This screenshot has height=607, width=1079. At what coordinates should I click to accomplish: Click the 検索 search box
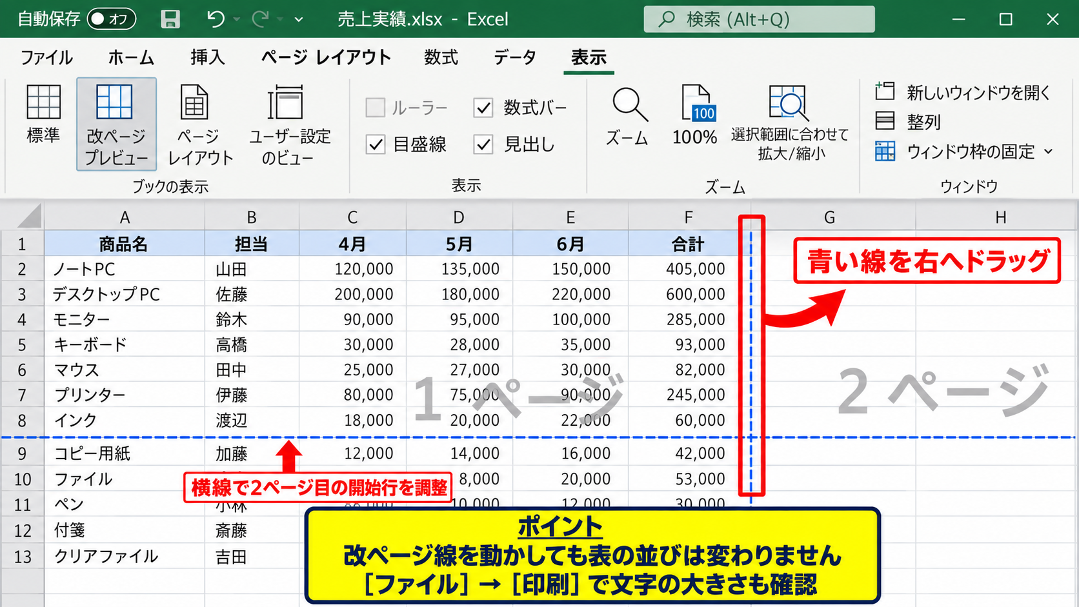pyautogui.click(x=759, y=19)
